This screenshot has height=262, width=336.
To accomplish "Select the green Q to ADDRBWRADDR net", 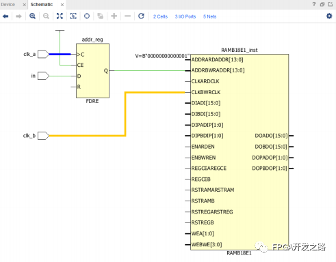I will pyautogui.click(x=149, y=71).
